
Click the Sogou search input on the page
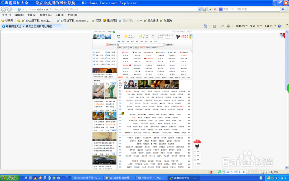141,45
